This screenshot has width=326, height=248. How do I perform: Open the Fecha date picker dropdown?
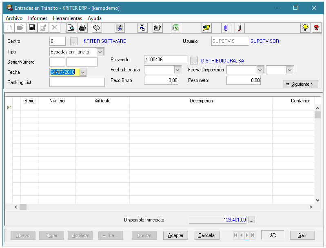click(x=83, y=72)
